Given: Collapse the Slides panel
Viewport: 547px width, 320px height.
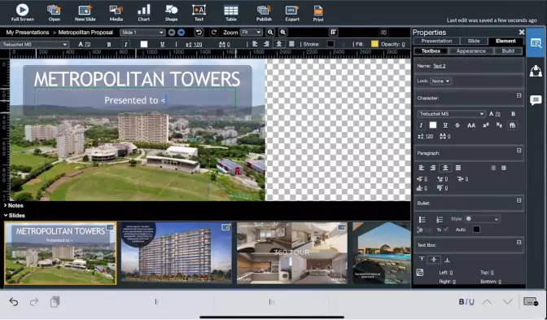Looking at the screenshot, I should [x=15, y=216].
